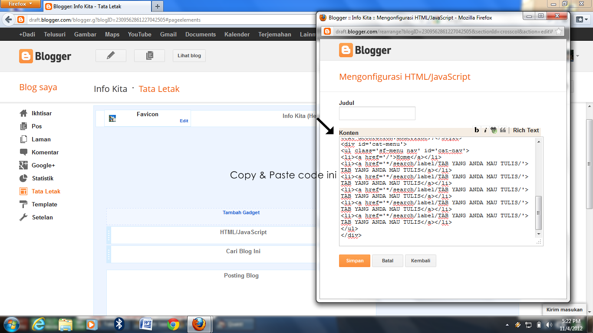Edit the Favicon gadget

click(x=184, y=121)
